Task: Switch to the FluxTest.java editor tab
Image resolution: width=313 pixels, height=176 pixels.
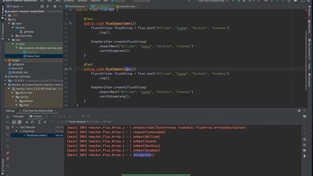Action: click(x=101, y=6)
